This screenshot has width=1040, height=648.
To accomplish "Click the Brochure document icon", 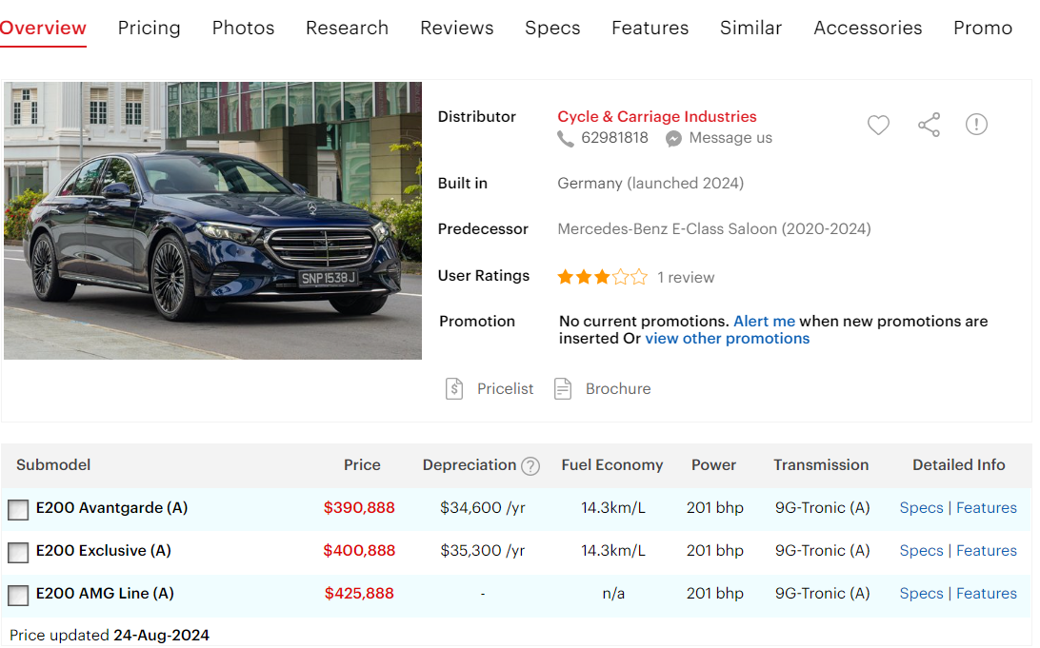I will pos(563,389).
